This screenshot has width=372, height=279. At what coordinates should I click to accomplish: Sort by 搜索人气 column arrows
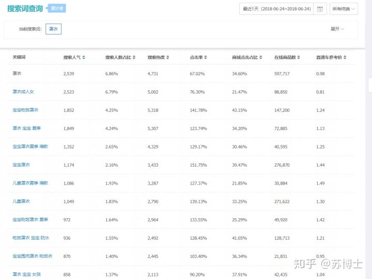(84, 57)
